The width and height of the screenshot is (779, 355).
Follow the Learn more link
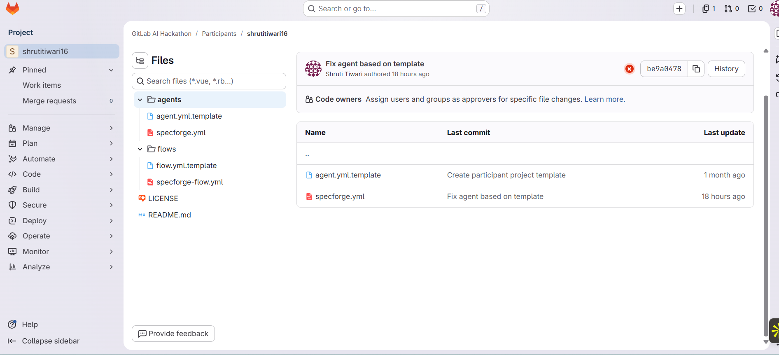(x=605, y=99)
